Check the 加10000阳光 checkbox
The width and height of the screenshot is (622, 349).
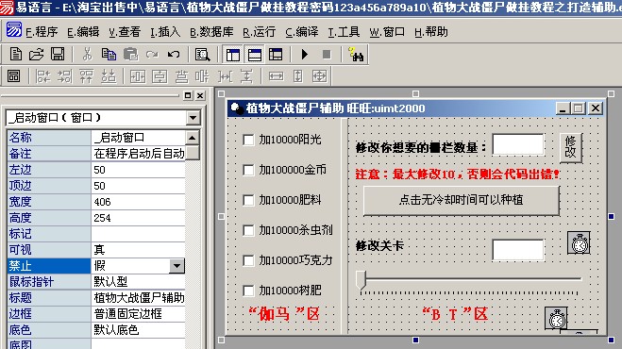pos(248,140)
